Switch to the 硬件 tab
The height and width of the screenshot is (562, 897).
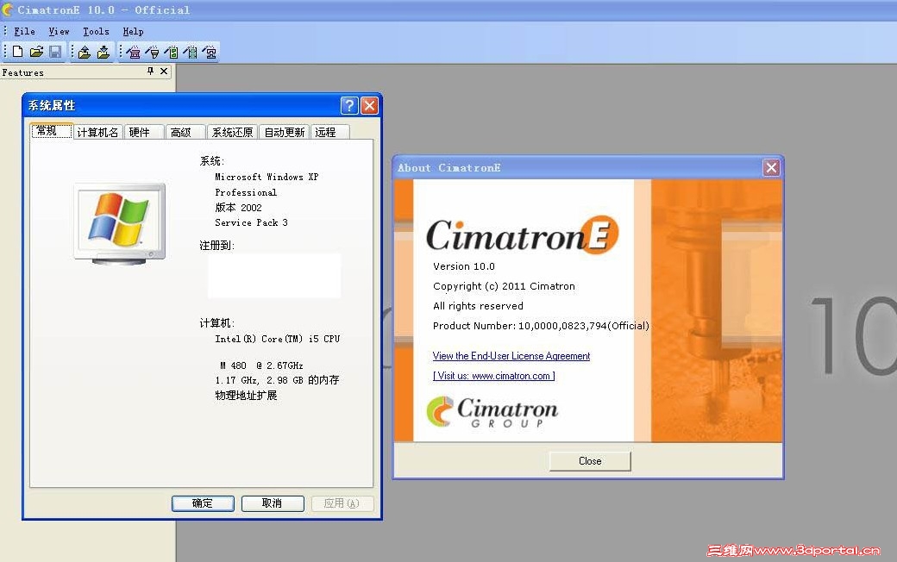pos(144,132)
